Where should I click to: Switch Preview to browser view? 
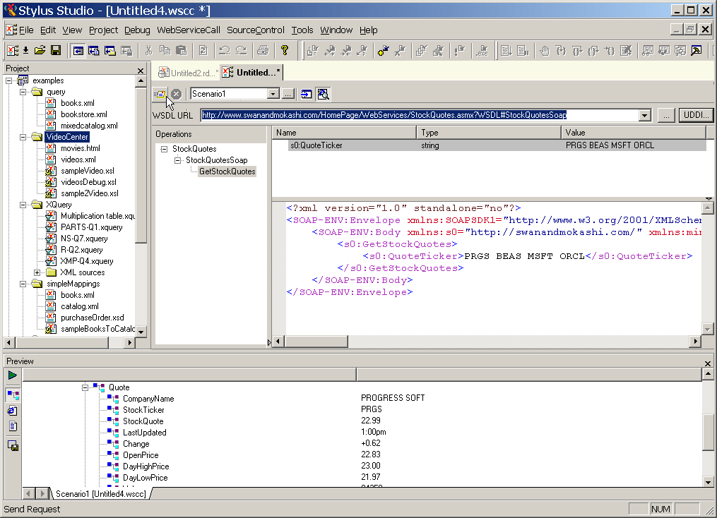(x=11, y=410)
